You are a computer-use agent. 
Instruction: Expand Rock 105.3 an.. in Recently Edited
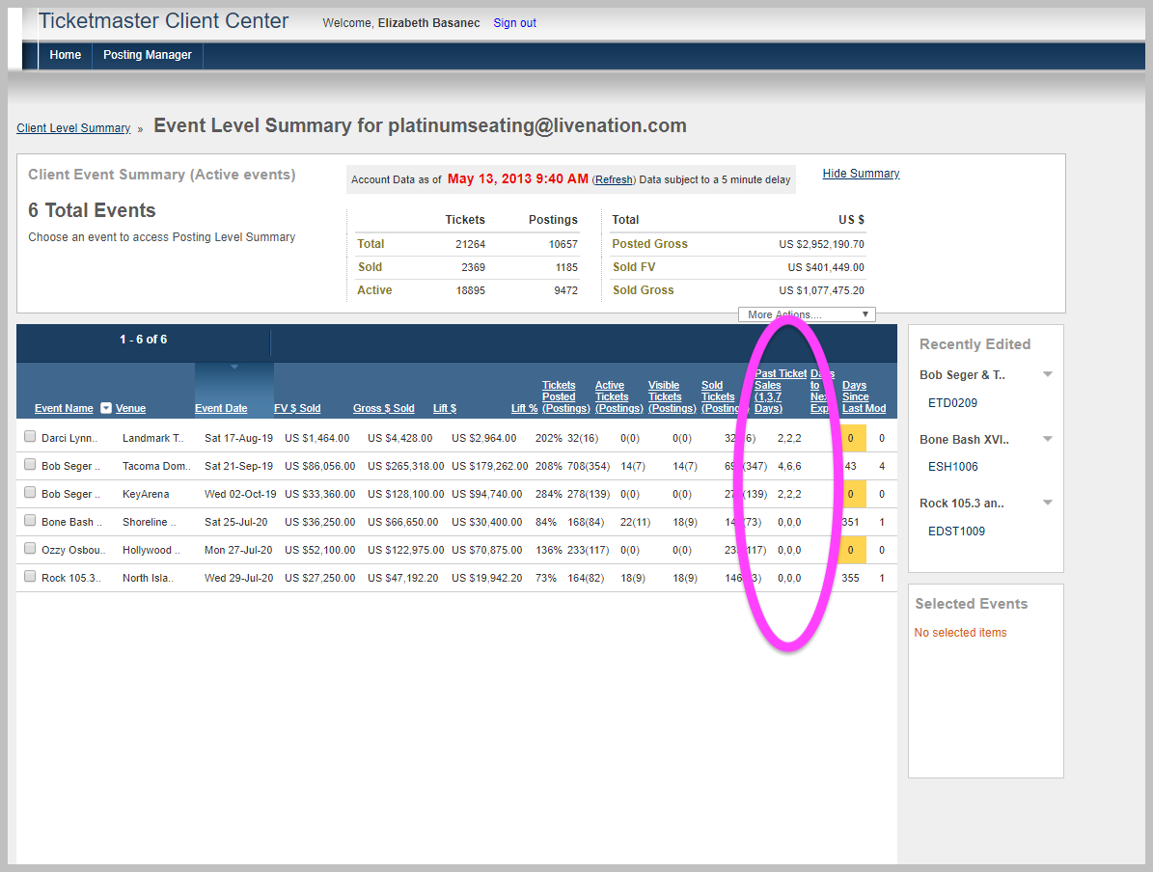pyautogui.click(x=1048, y=503)
